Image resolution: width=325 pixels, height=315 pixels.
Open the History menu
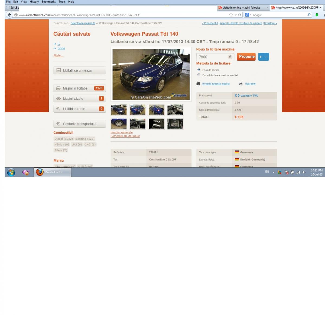pos(34,2)
